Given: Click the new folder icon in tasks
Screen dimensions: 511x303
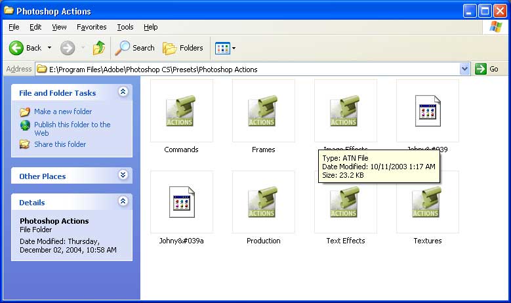Looking at the screenshot, I should tap(25, 111).
